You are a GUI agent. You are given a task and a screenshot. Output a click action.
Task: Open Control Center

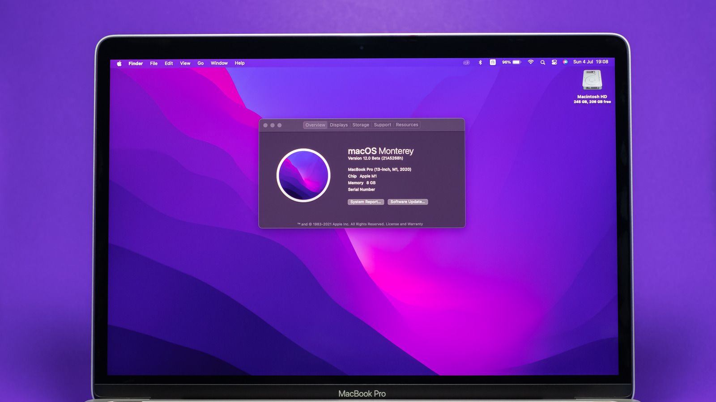(554, 62)
